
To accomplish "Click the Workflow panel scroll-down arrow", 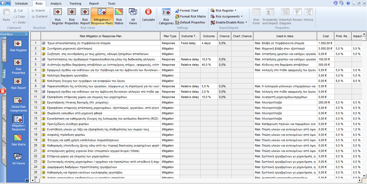I will pos(26,180).
